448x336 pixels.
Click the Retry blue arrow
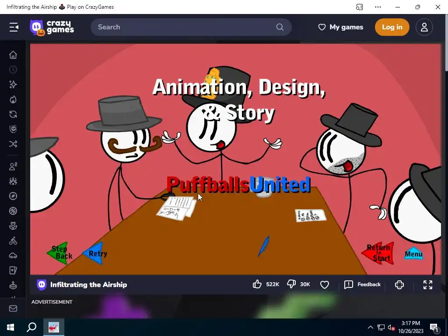coord(95,253)
